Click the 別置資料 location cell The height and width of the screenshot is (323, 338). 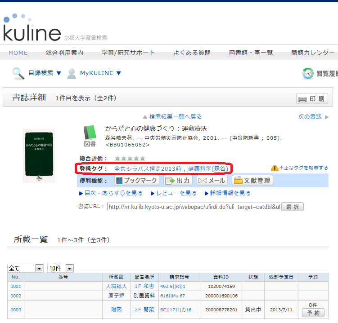144,296
